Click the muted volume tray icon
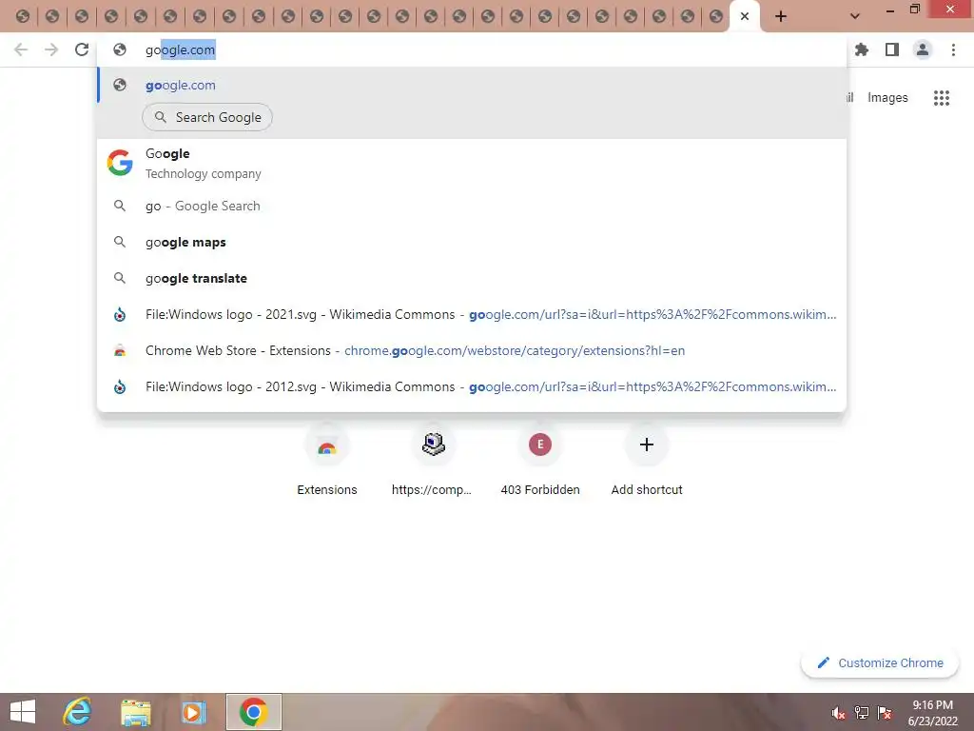 (x=839, y=713)
